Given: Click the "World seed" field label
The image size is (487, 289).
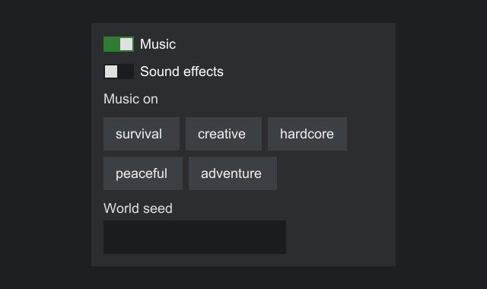Looking at the screenshot, I should pos(138,208).
